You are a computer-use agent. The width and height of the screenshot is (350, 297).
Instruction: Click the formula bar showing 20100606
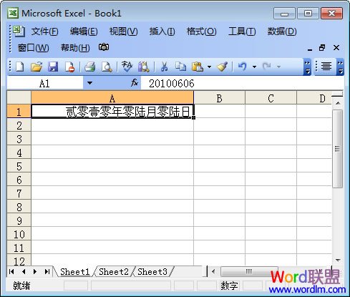coord(242,84)
